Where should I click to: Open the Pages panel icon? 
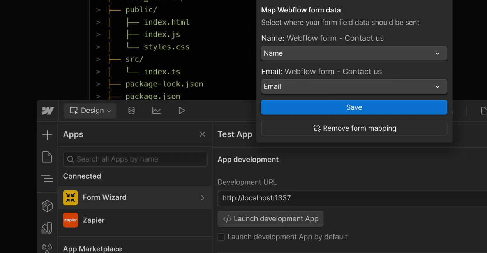tap(47, 157)
